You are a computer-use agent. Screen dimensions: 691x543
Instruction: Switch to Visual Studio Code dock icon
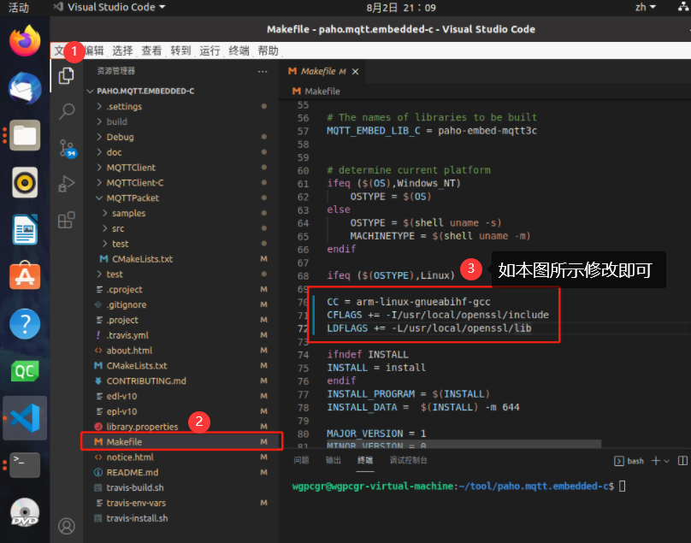tap(25, 418)
